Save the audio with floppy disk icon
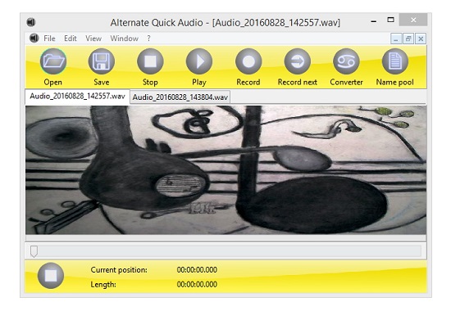Viewport: 451px width, 311px height. [x=102, y=61]
